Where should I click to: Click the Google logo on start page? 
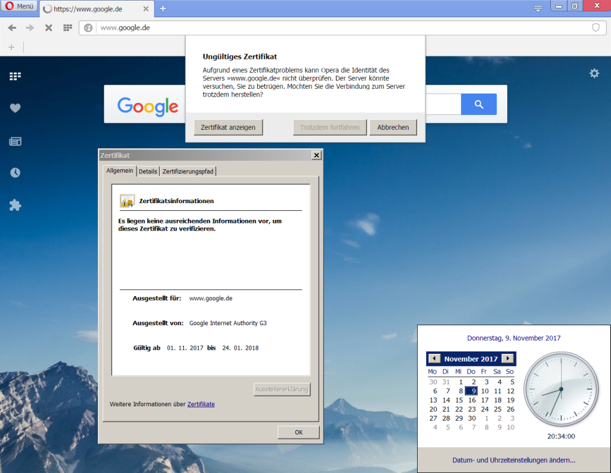click(148, 106)
